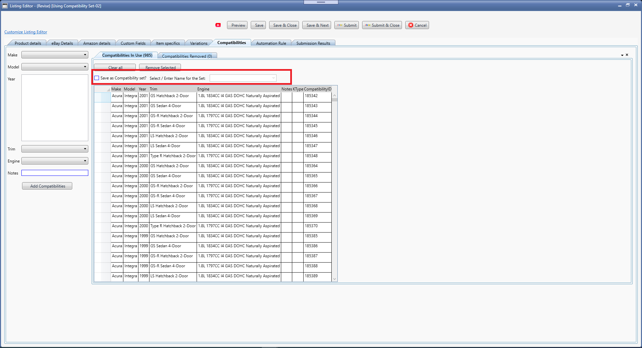Open the Variations tab
Screen dimensions: 642x348
[x=199, y=43]
